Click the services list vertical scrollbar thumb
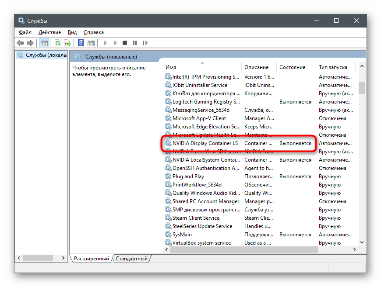This screenshot has width=381, height=287. [362, 87]
